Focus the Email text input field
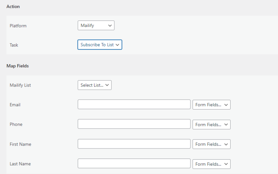278x174 pixels. pyautogui.click(x=134, y=104)
